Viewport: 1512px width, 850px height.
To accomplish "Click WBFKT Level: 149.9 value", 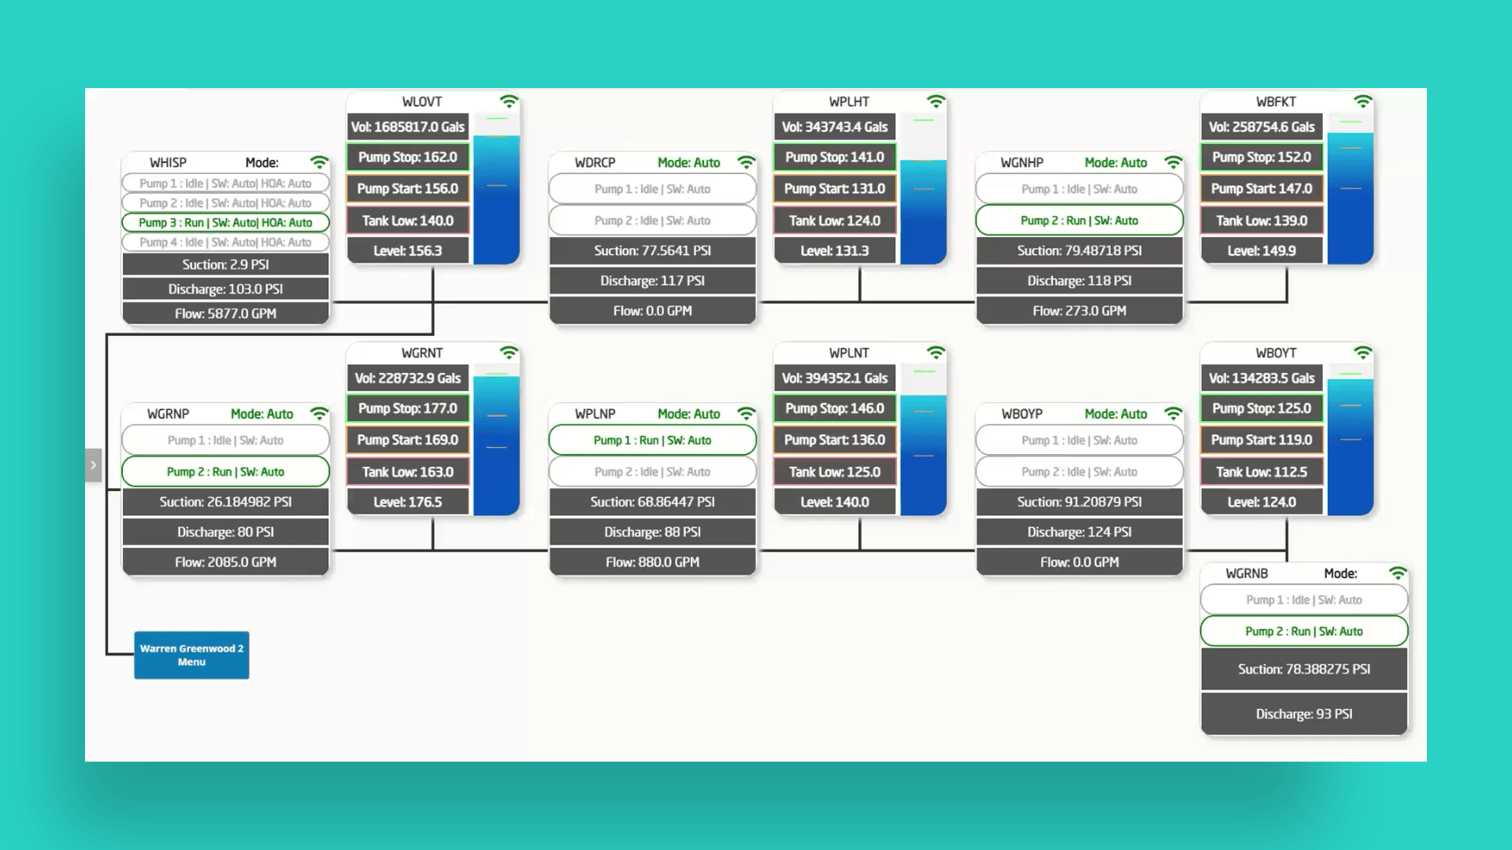I will [1262, 251].
